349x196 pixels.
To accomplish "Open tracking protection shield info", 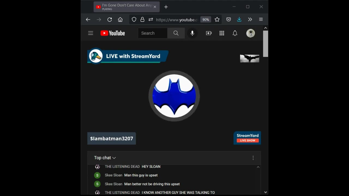I will pos(134,20).
